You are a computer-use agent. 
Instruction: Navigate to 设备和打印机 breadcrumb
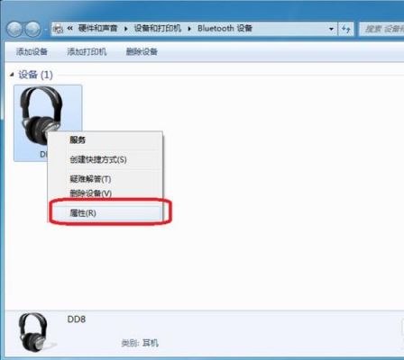pos(158,29)
